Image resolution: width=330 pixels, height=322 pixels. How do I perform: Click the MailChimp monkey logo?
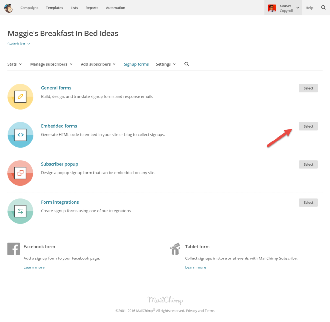(8, 8)
